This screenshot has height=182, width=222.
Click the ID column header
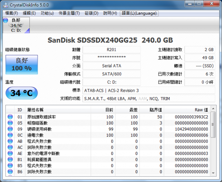pyautogui.click(x=20, y=110)
